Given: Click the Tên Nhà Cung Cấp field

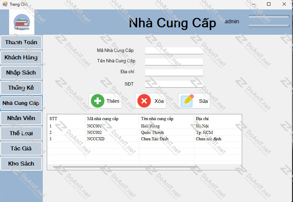Looking at the screenshot, I should coord(174,62).
